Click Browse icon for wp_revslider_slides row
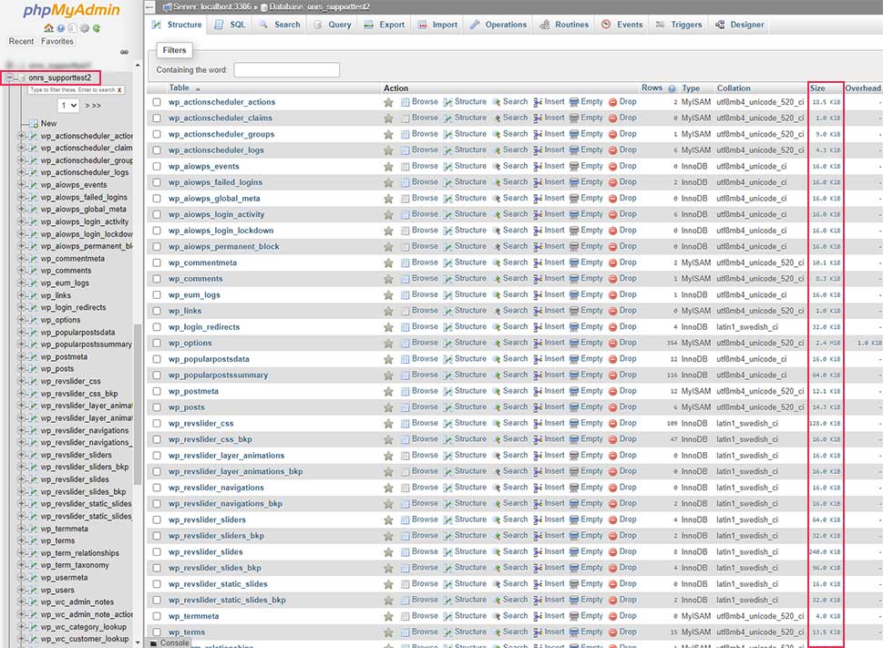The width and height of the screenshot is (883, 648). tap(405, 552)
